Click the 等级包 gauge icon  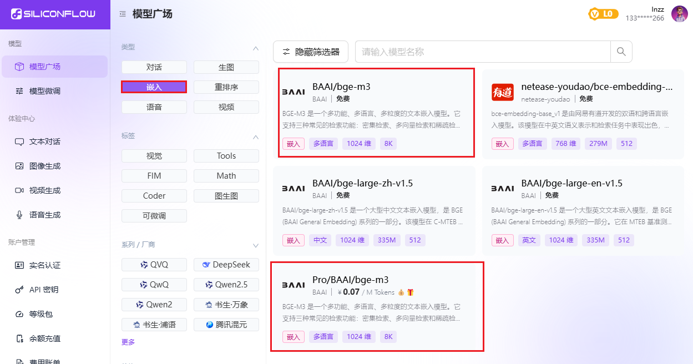coord(19,314)
